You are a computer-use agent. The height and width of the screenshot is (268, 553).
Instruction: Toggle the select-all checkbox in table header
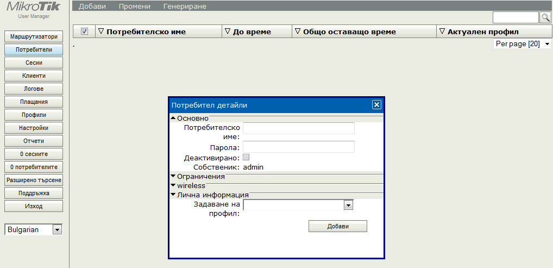coord(84,32)
